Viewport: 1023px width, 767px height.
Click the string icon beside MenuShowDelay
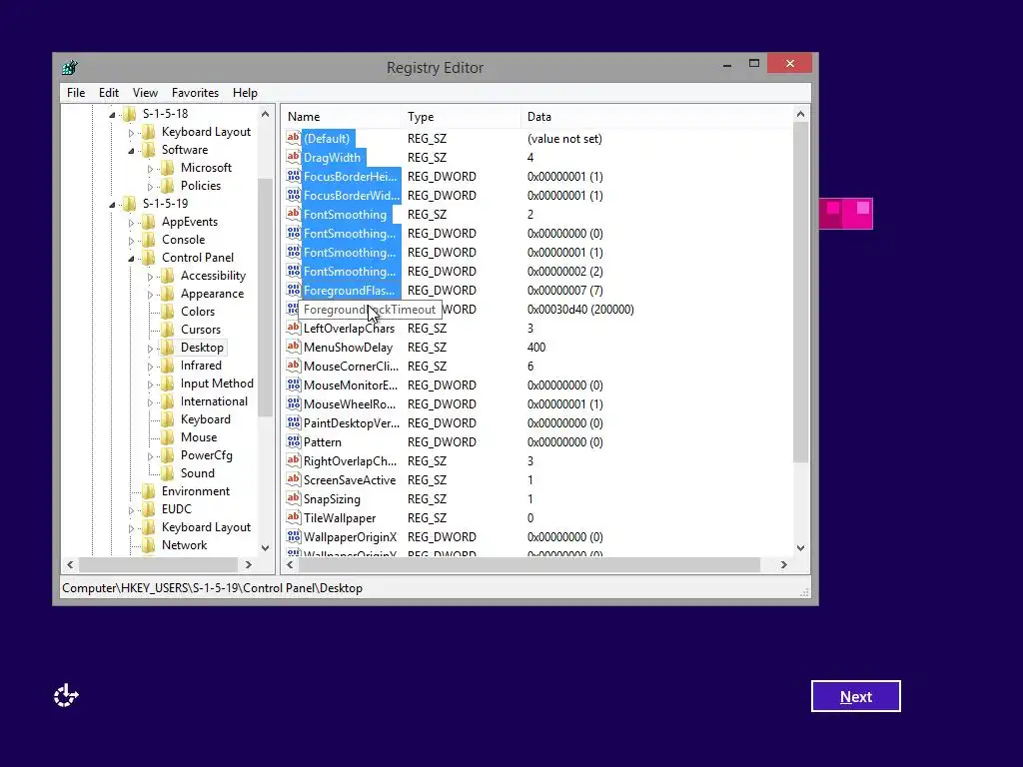[x=294, y=347]
